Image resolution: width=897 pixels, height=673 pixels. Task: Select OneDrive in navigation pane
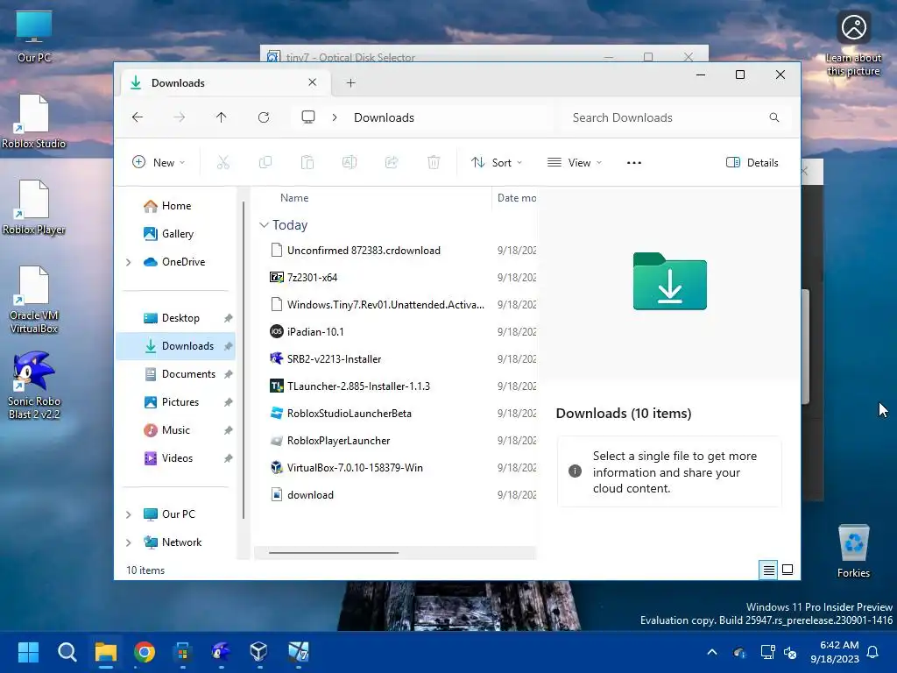coord(183,261)
